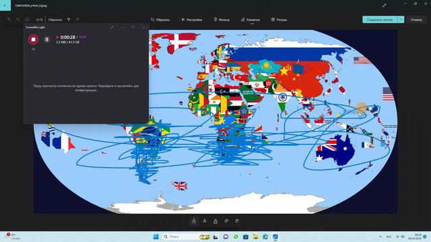Viewport: 431px width, 242px height.
Task: Click the Photos app taskbar icon
Action: coord(275,237)
